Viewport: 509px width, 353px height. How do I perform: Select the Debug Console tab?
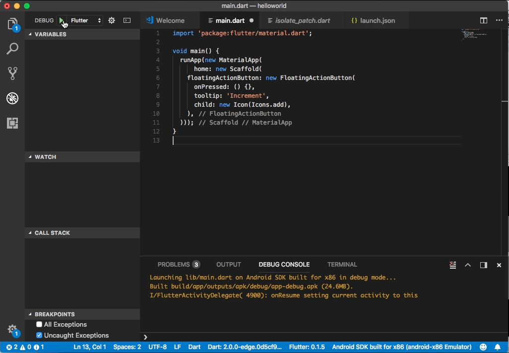(x=284, y=264)
